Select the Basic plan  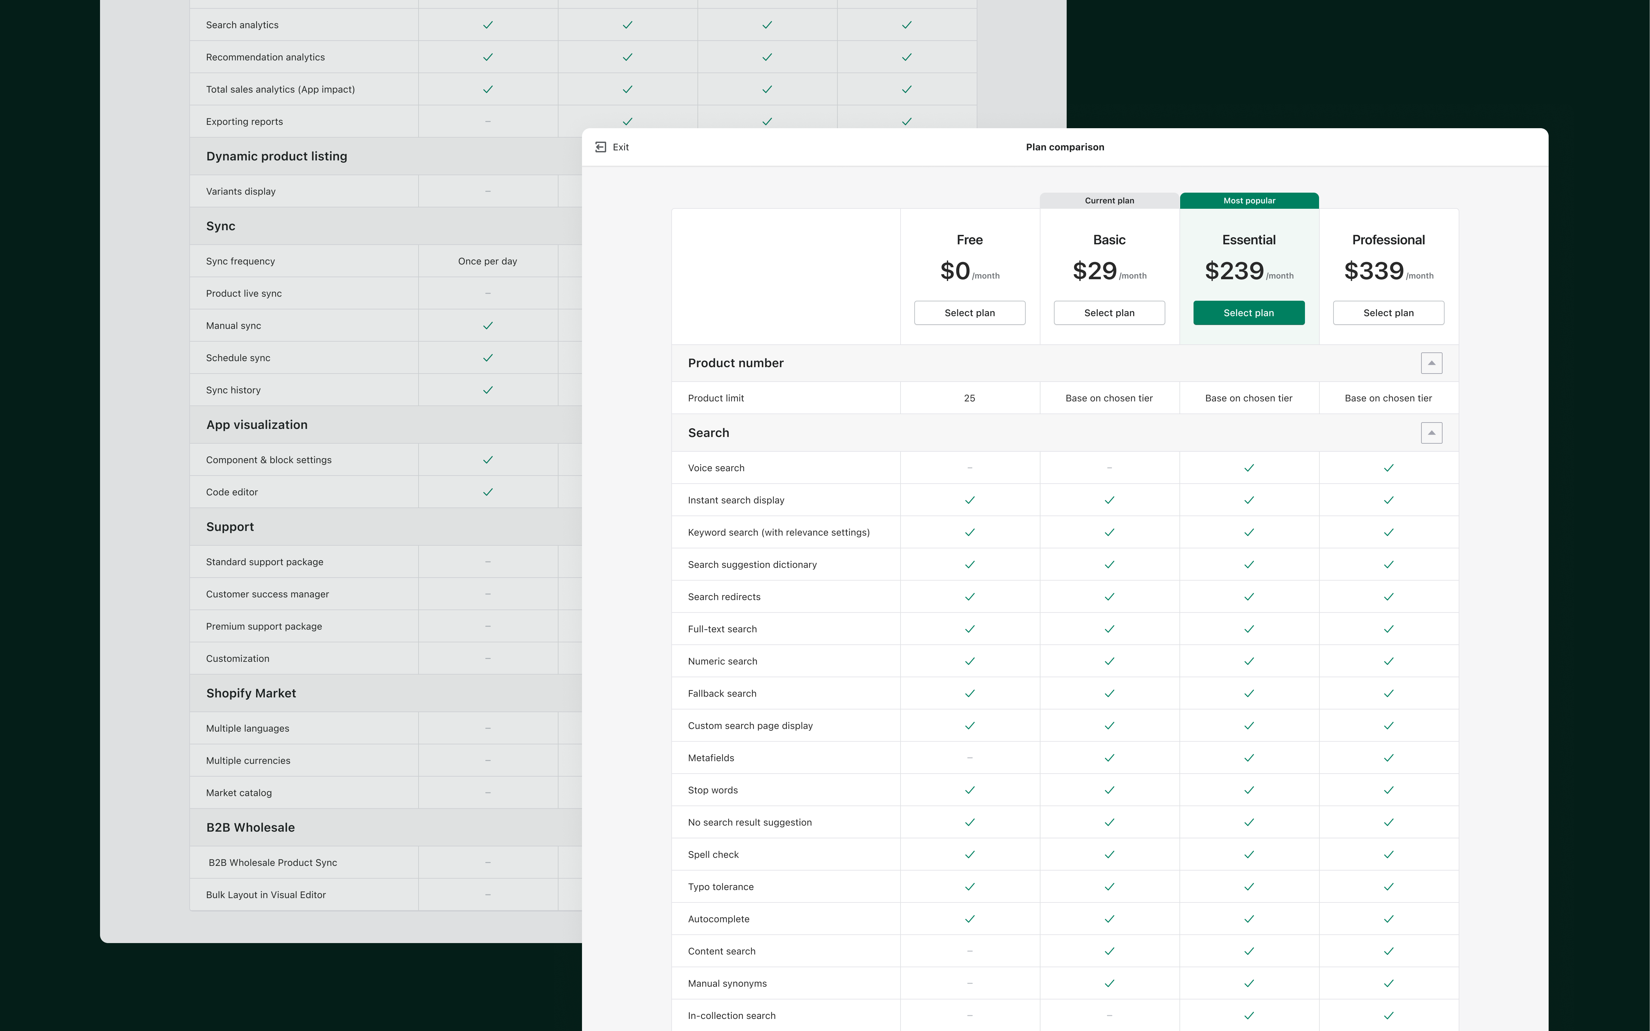[1109, 312]
